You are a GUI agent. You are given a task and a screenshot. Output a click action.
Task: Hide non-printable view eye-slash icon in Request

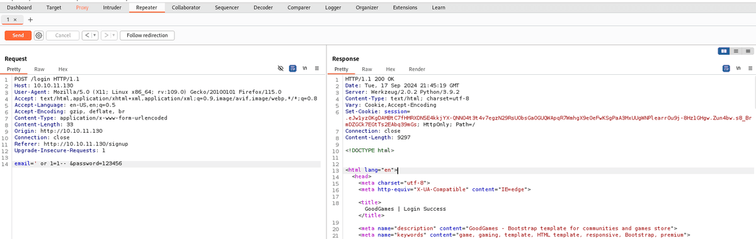(280, 69)
